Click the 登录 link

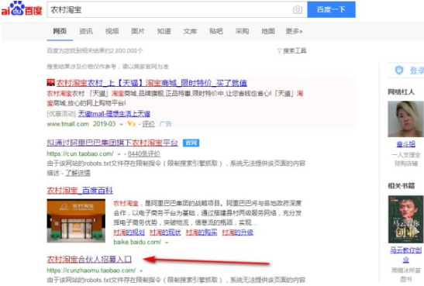417,71
